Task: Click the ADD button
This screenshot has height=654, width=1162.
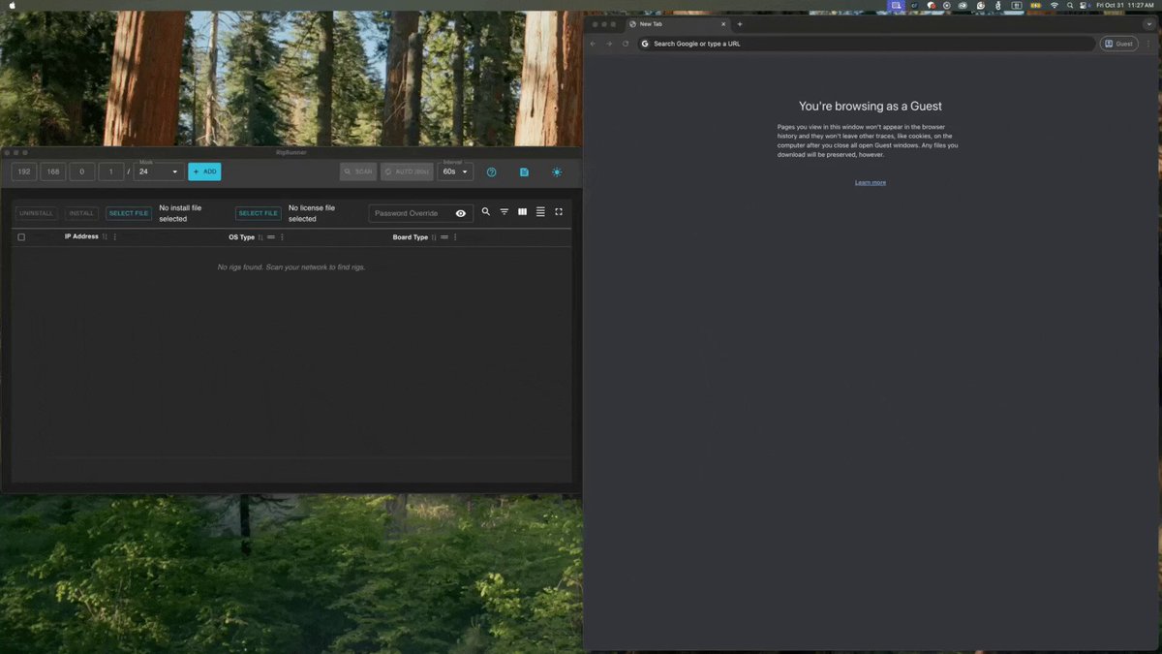Action: (x=204, y=171)
